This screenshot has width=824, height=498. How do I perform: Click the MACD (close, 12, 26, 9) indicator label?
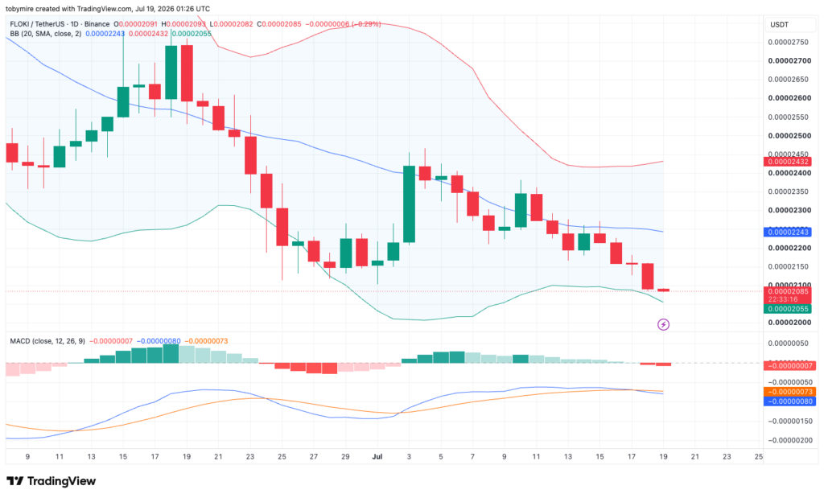click(x=47, y=341)
